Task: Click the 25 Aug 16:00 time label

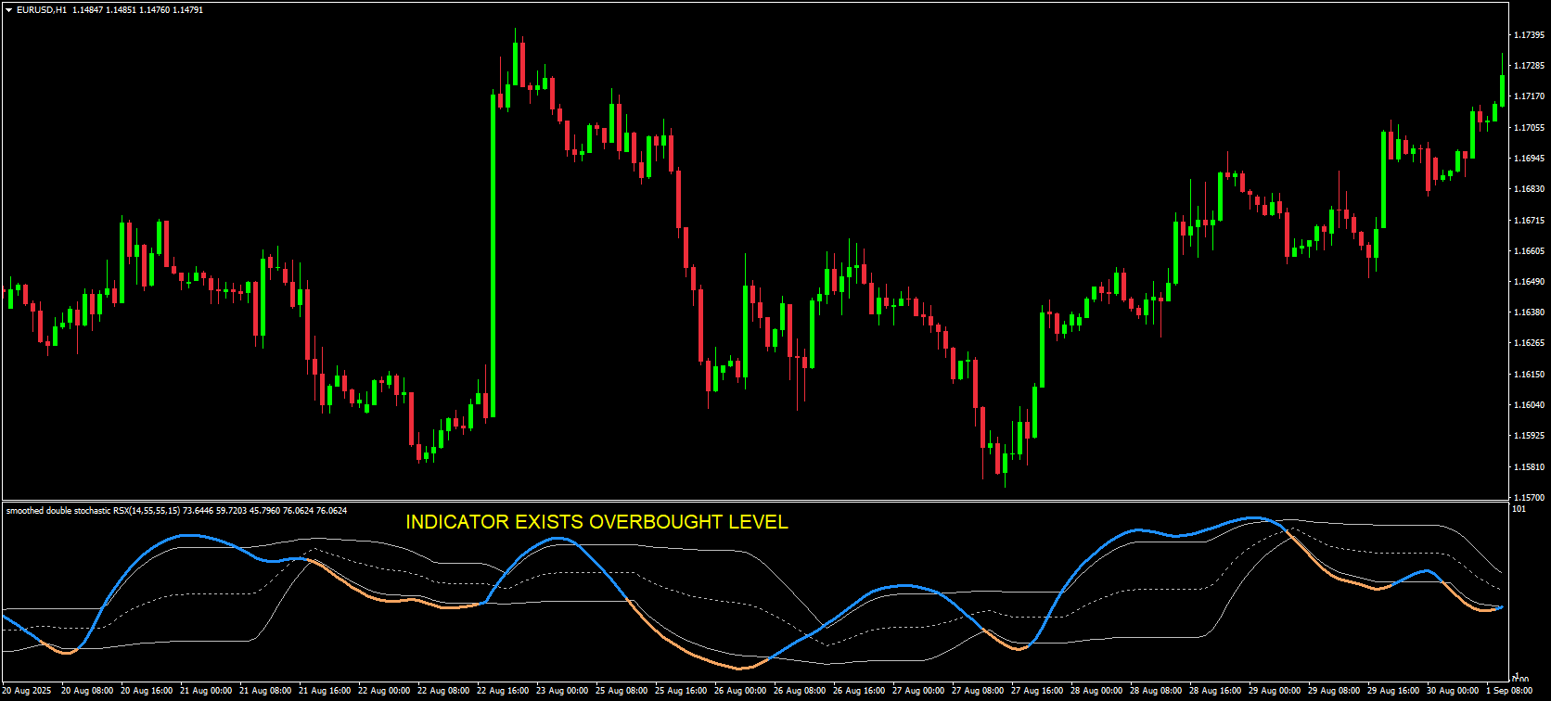Action: coord(681,691)
